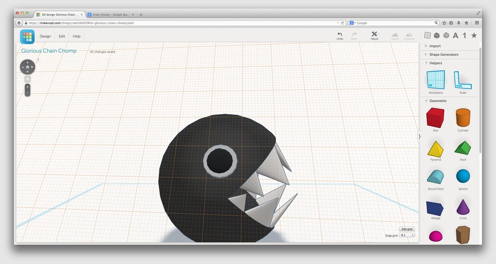
Task: Open the letters category A icon
Action: [x=455, y=35]
